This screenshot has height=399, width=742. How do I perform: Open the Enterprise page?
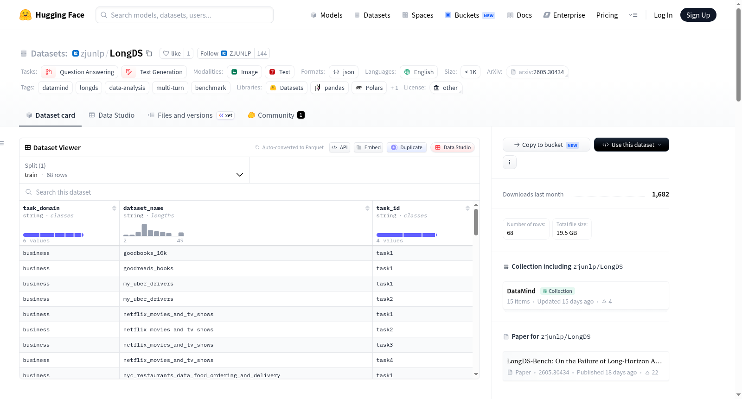click(564, 15)
